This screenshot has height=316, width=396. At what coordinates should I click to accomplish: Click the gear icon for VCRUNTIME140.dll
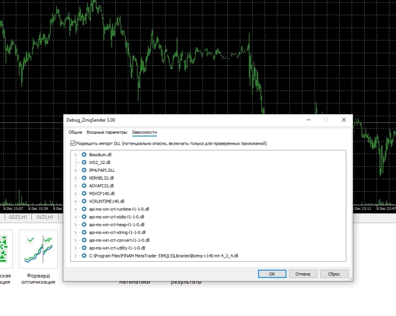[x=84, y=201]
